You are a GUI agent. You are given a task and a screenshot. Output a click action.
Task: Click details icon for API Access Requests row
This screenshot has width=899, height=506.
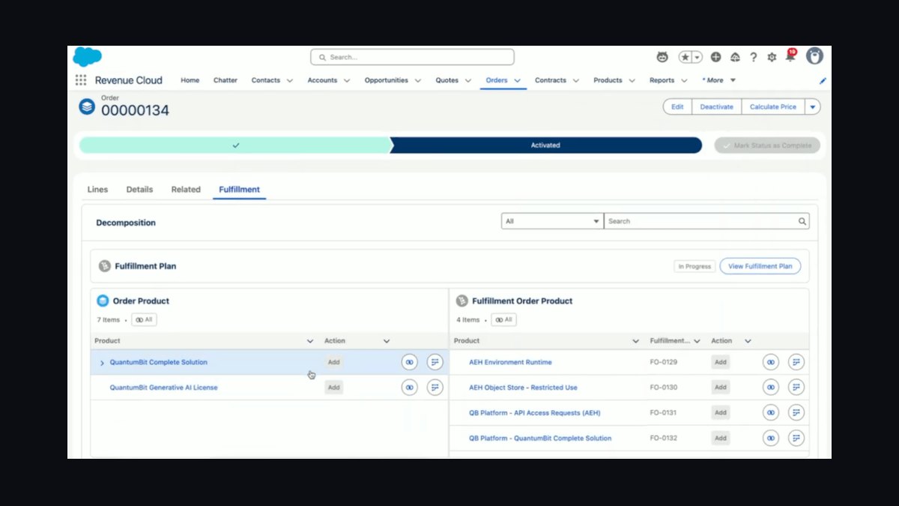point(796,413)
